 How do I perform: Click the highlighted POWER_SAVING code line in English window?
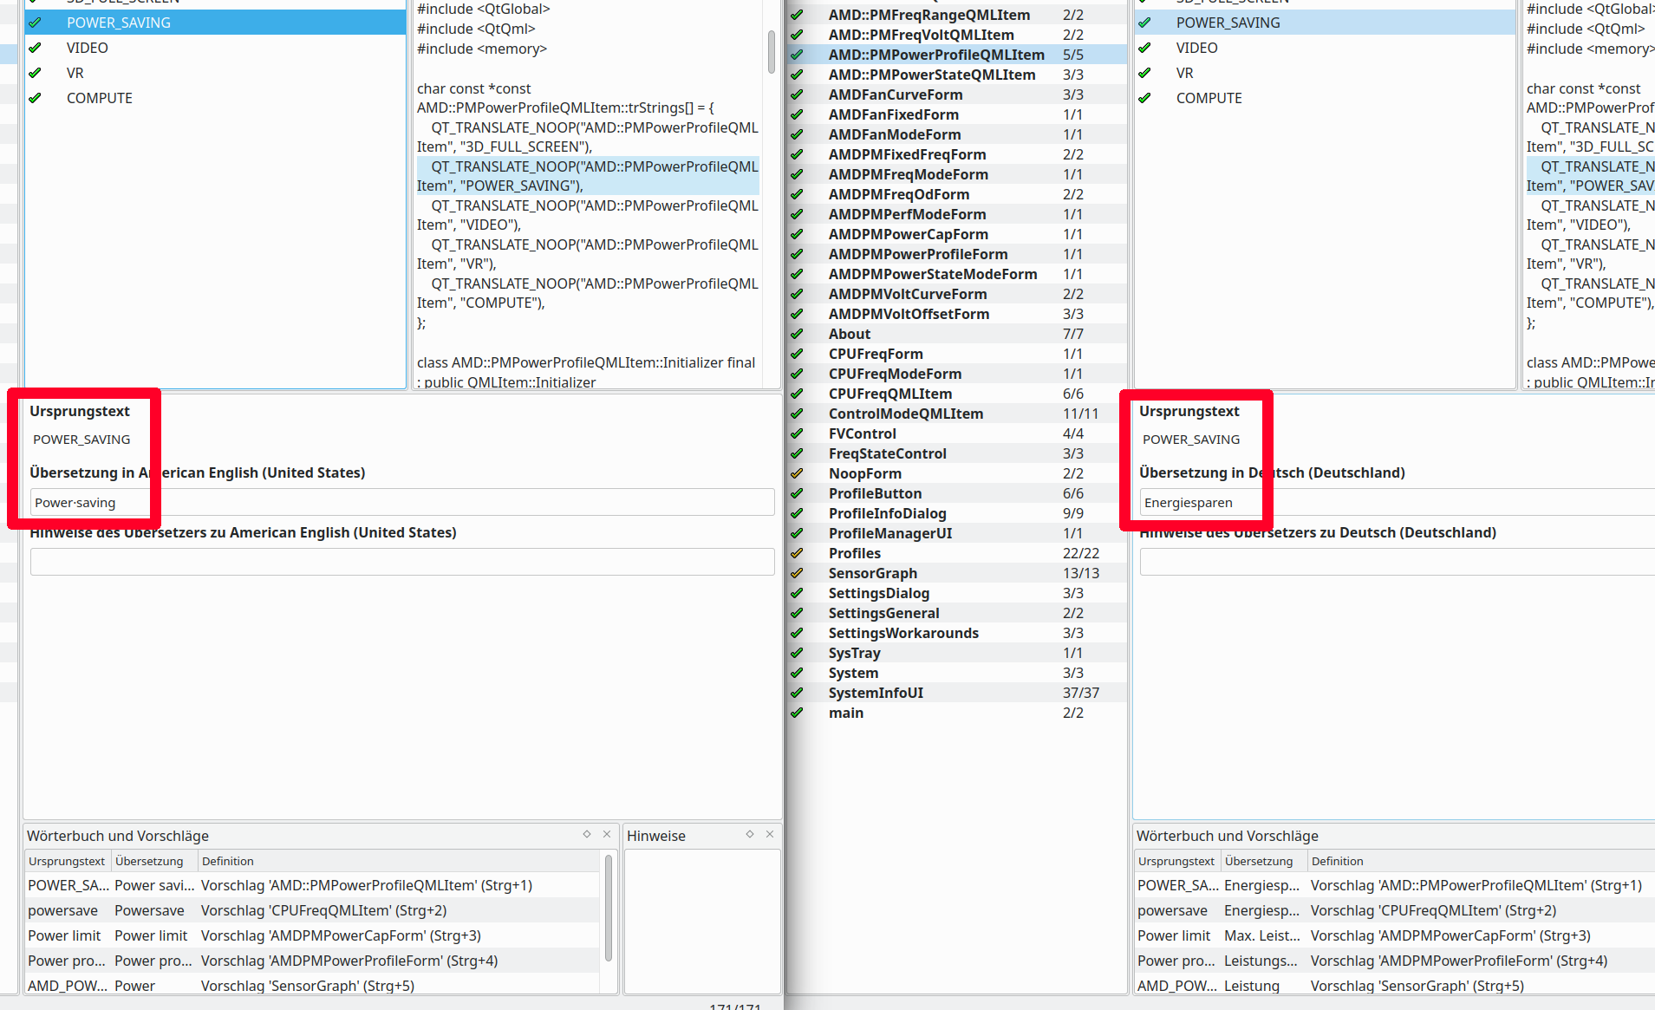coord(588,176)
